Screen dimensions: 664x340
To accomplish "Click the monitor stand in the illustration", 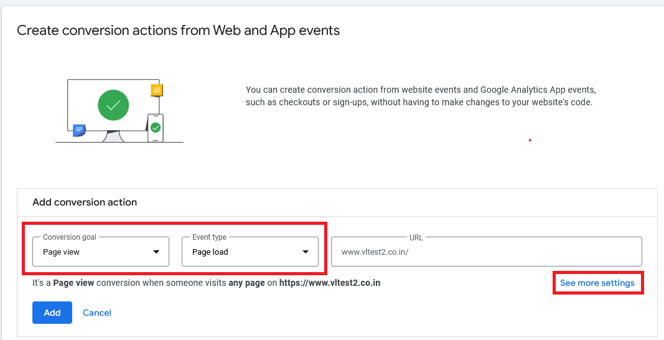I will tap(113, 136).
